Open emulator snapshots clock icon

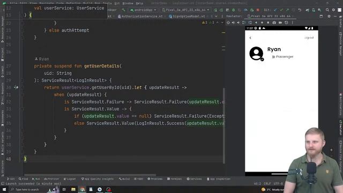(x=286, y=23)
